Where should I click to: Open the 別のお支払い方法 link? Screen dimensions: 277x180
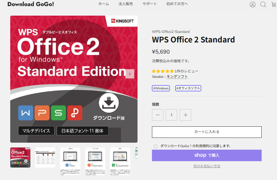pos(207,166)
